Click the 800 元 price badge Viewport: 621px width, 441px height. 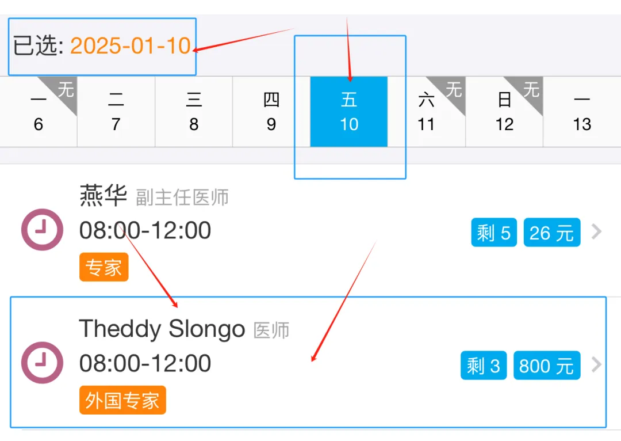(x=547, y=365)
